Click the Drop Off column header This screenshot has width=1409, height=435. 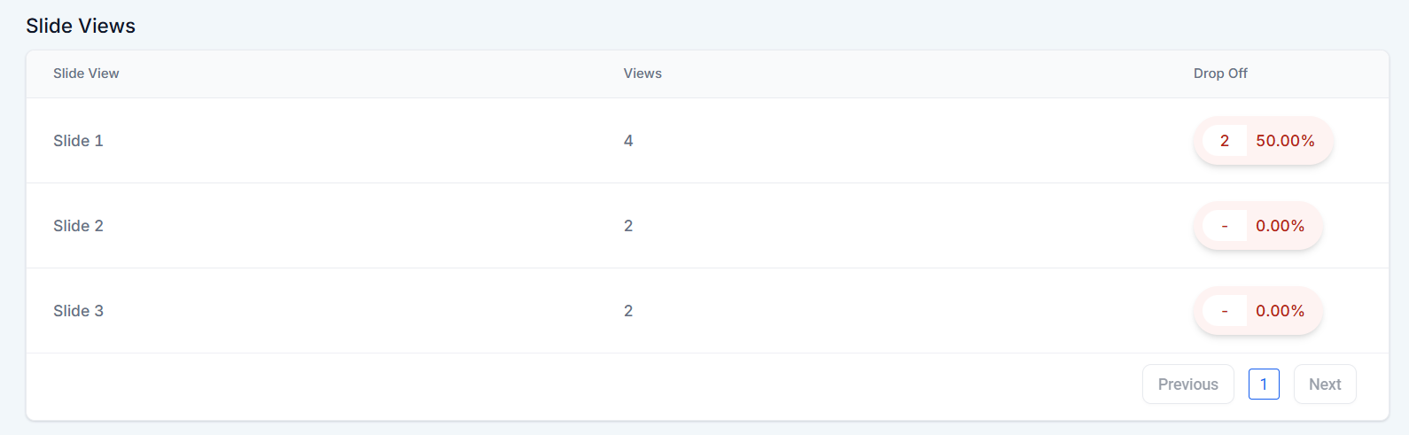[1220, 74]
